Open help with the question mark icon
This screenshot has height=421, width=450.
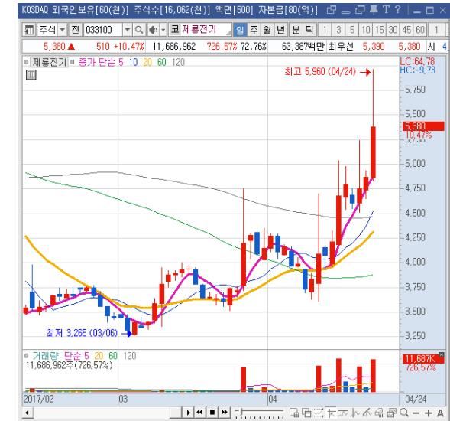pos(397,10)
